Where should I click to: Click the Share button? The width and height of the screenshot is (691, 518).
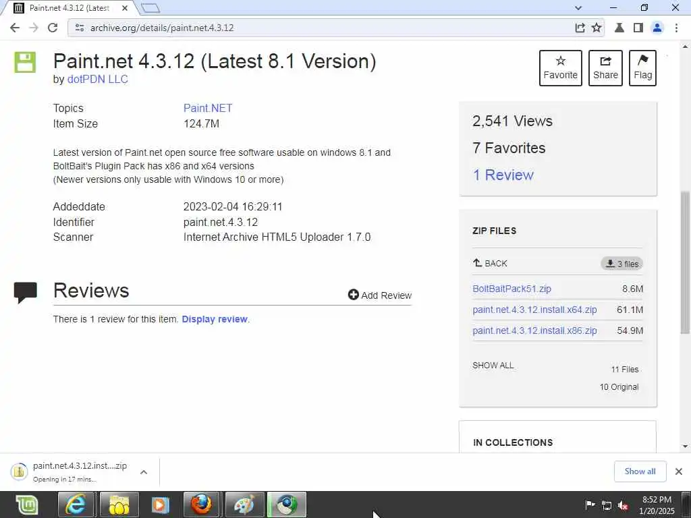click(605, 68)
